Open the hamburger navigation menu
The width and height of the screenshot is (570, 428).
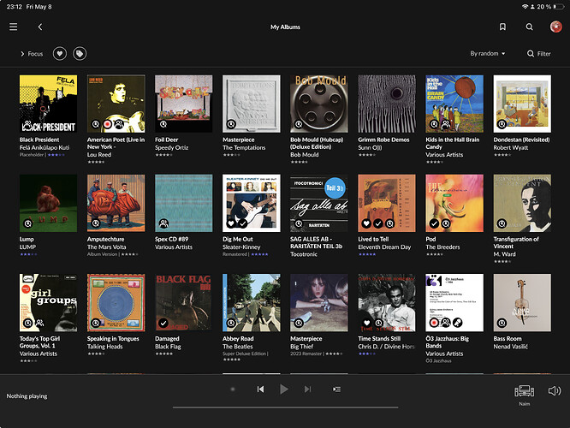[x=14, y=27]
